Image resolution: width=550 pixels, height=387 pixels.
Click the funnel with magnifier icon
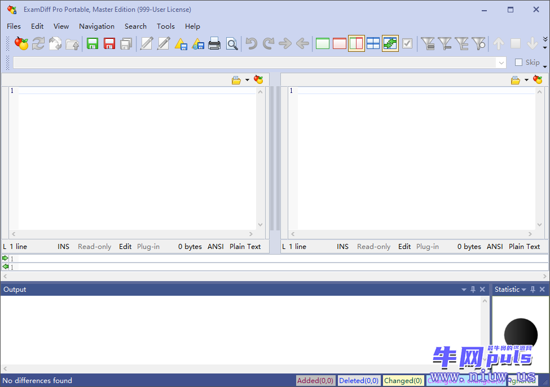[478, 44]
